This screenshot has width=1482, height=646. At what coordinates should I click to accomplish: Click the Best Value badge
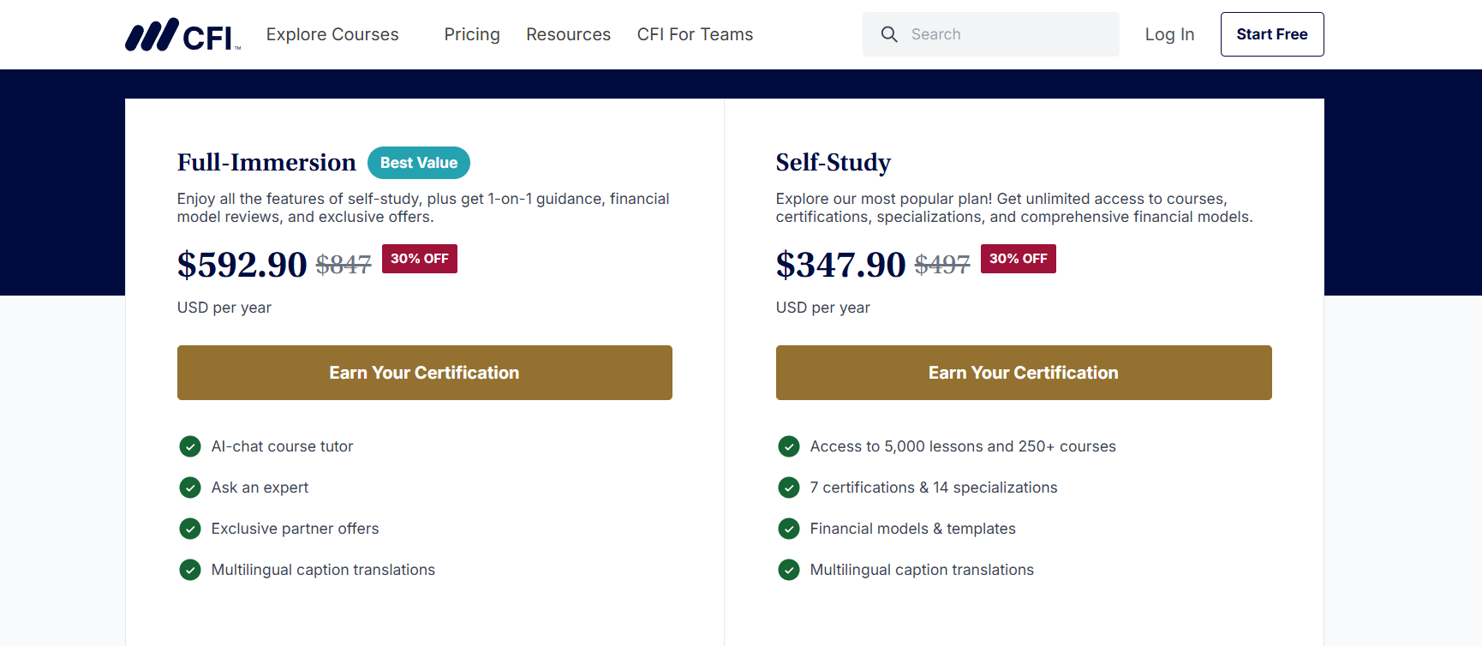click(418, 163)
